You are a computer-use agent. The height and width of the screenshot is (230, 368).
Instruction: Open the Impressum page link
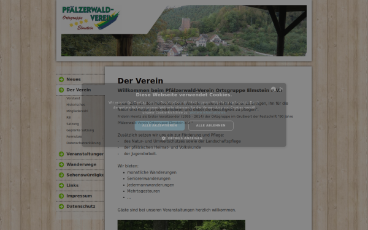(79, 196)
